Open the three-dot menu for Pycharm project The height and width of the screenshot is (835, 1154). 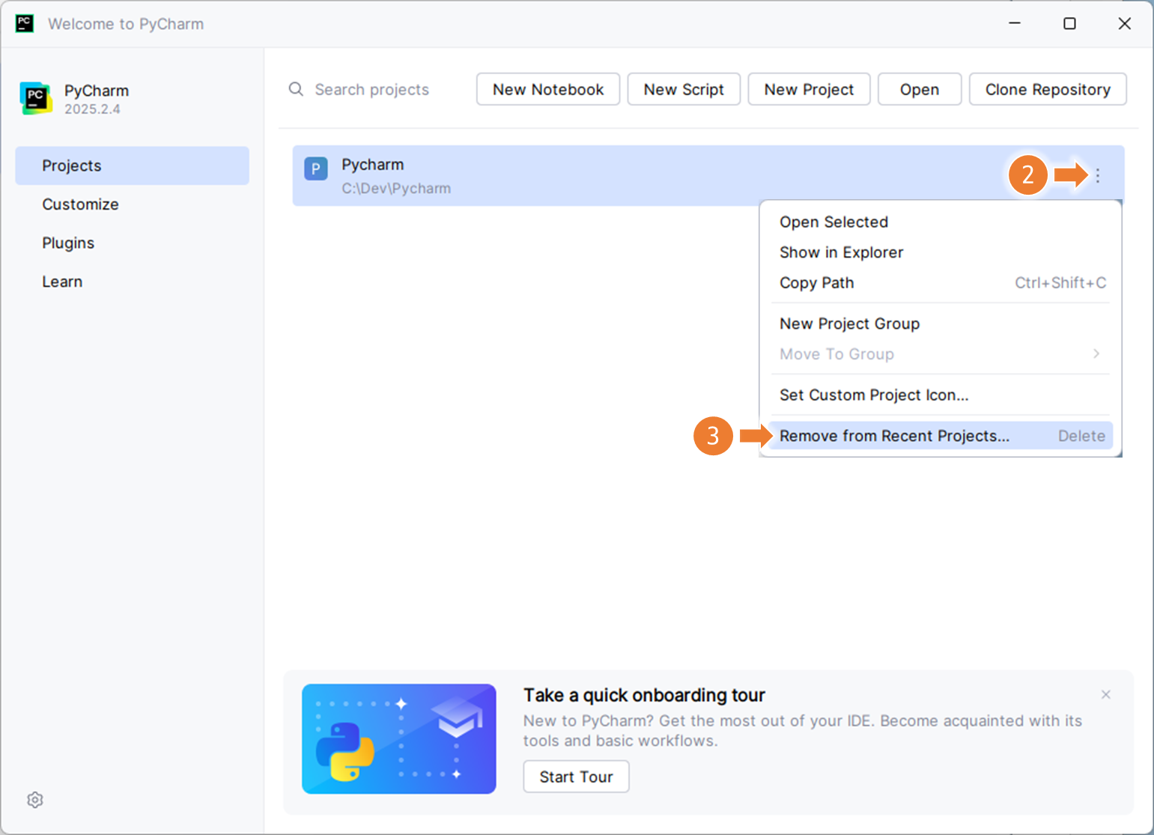(x=1098, y=175)
